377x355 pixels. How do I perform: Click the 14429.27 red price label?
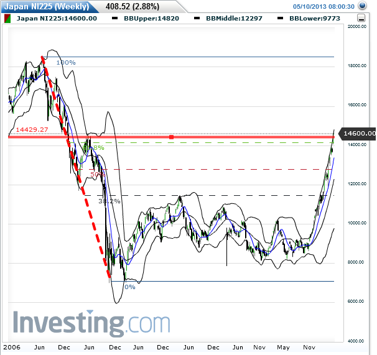pos(32,130)
